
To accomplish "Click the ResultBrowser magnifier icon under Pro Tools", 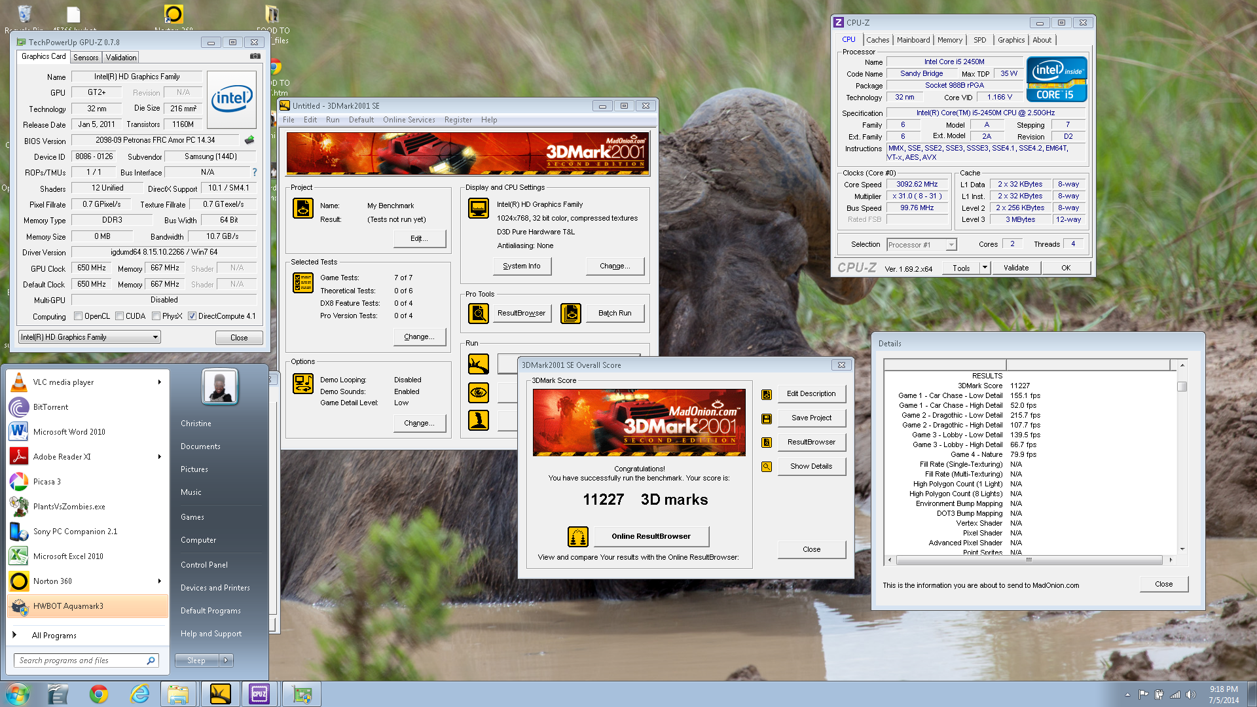I will [479, 314].
